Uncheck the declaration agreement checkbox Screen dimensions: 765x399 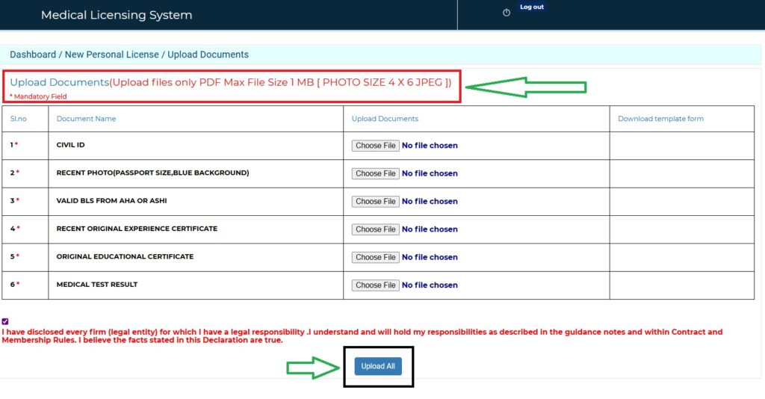5,321
